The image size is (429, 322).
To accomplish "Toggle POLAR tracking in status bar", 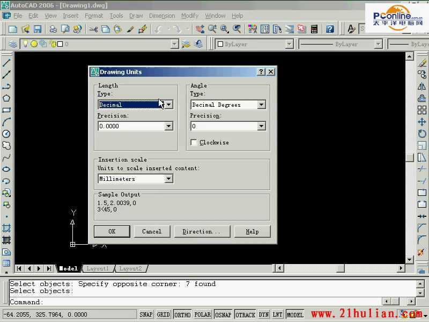I will point(203,314).
